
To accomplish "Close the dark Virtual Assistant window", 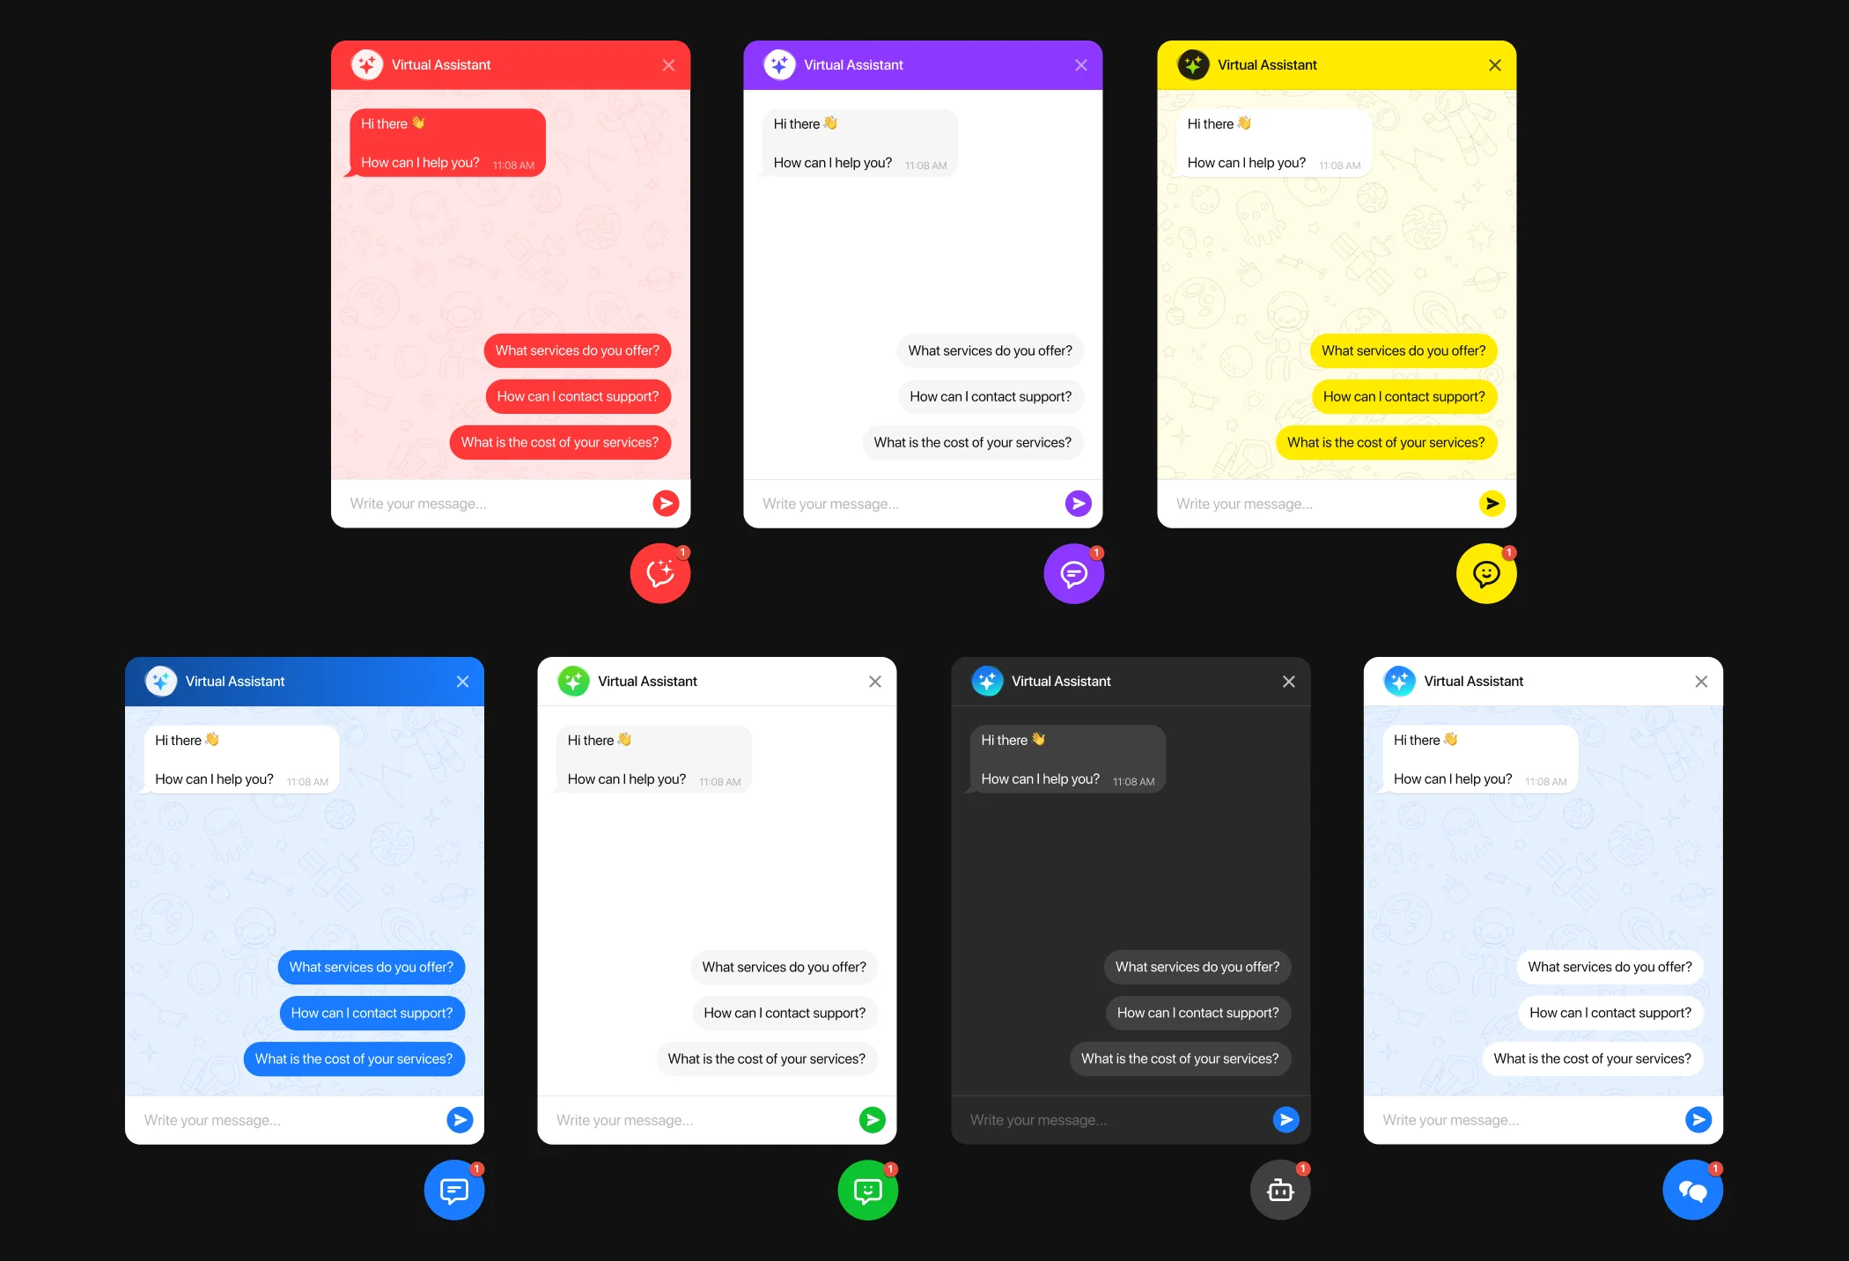I will tap(1288, 682).
